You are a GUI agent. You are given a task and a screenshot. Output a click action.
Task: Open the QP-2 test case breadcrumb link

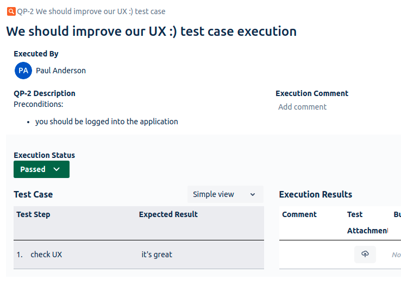(91, 11)
